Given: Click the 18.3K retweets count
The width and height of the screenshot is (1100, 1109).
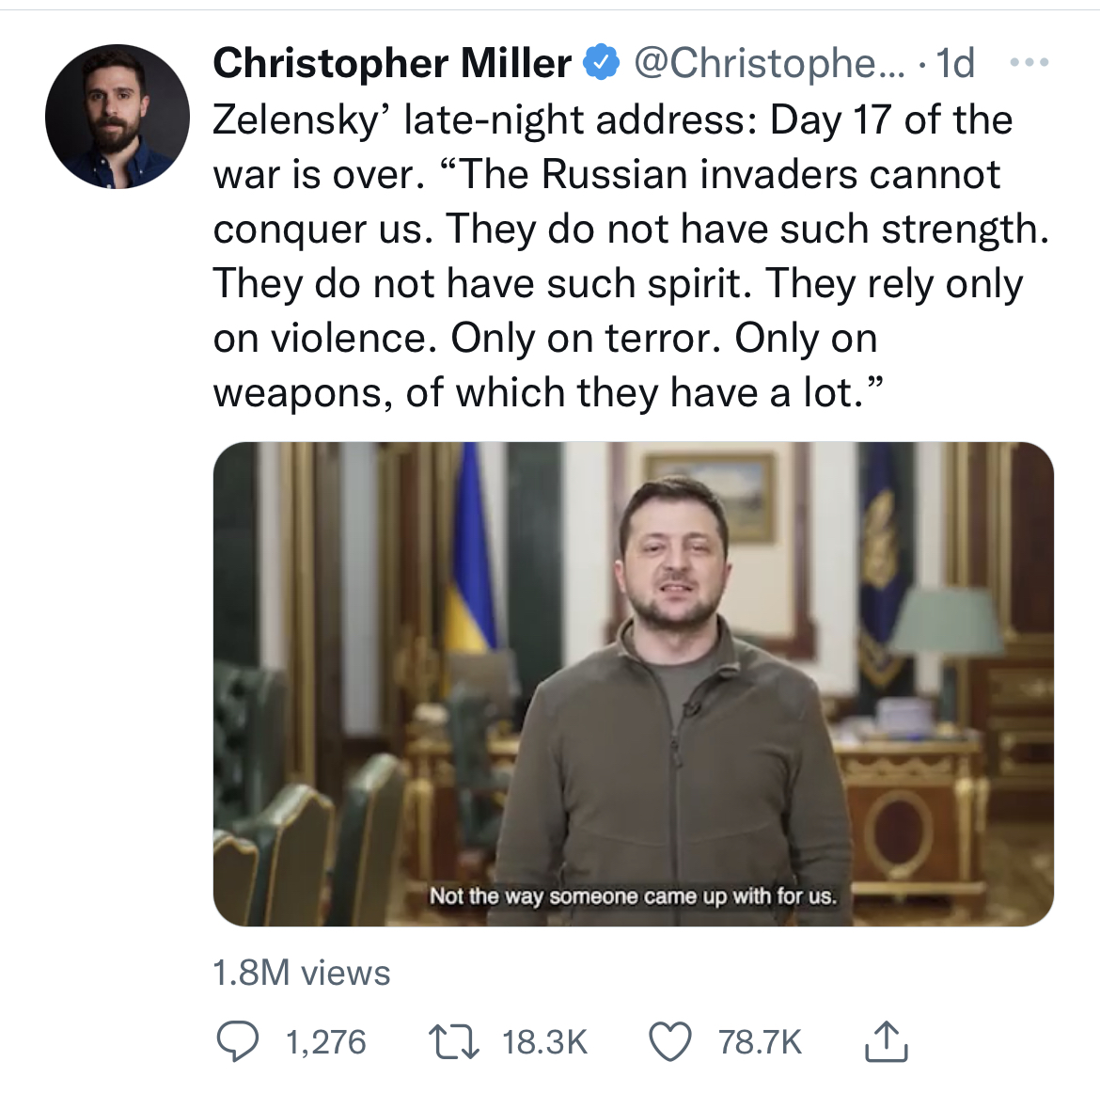Looking at the screenshot, I should [544, 1042].
